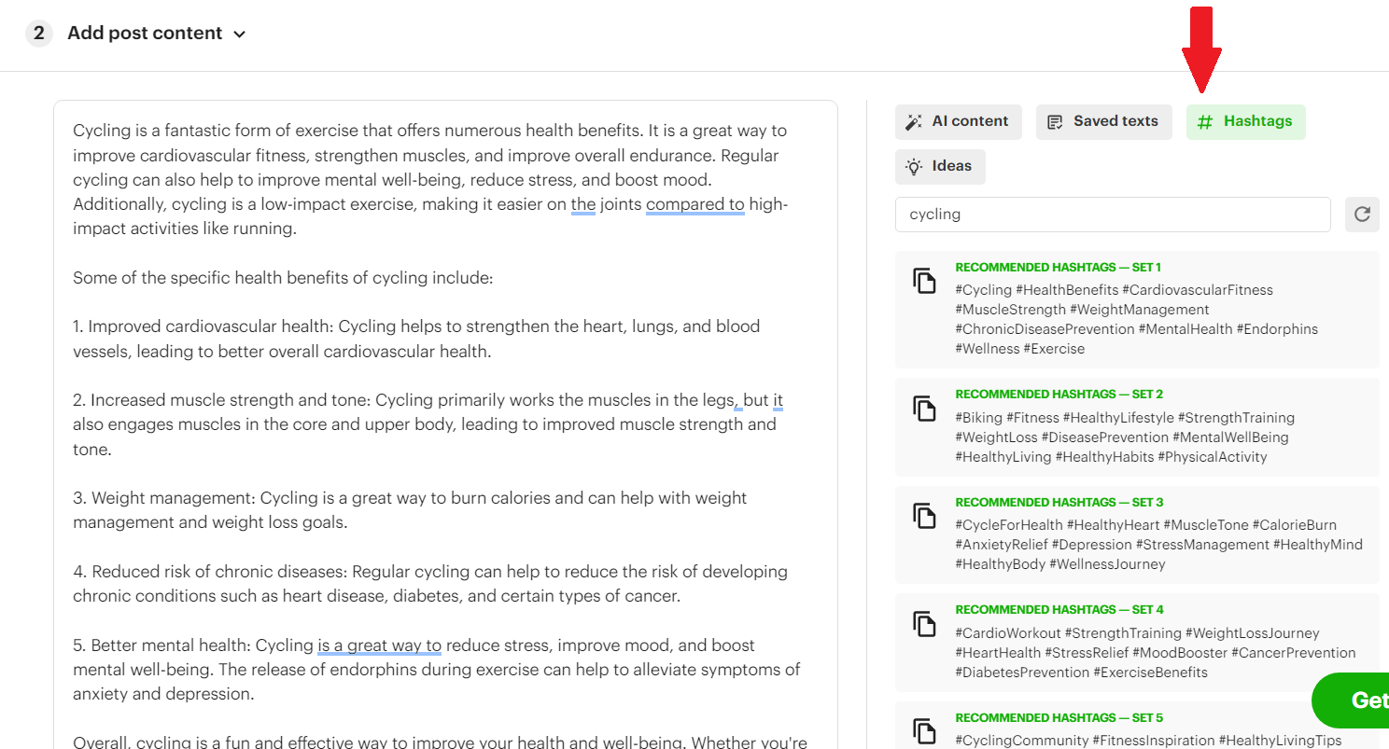Copy recommended hashtags Set 4
This screenshot has width=1389, height=749.
coord(924,623)
